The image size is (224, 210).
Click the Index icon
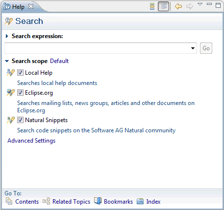[x=140, y=201]
